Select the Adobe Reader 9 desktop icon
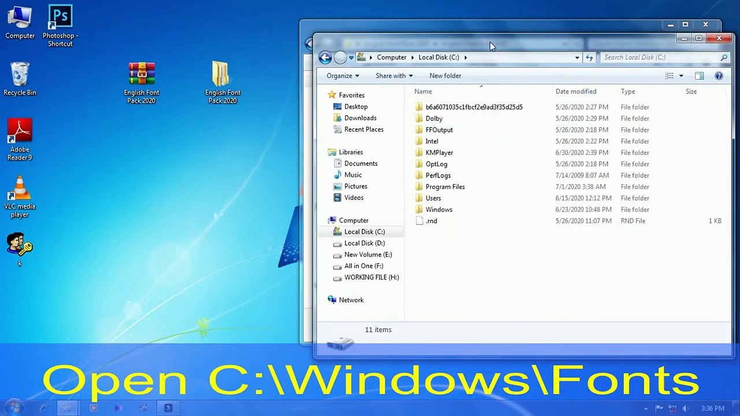The image size is (740, 416). click(20, 140)
